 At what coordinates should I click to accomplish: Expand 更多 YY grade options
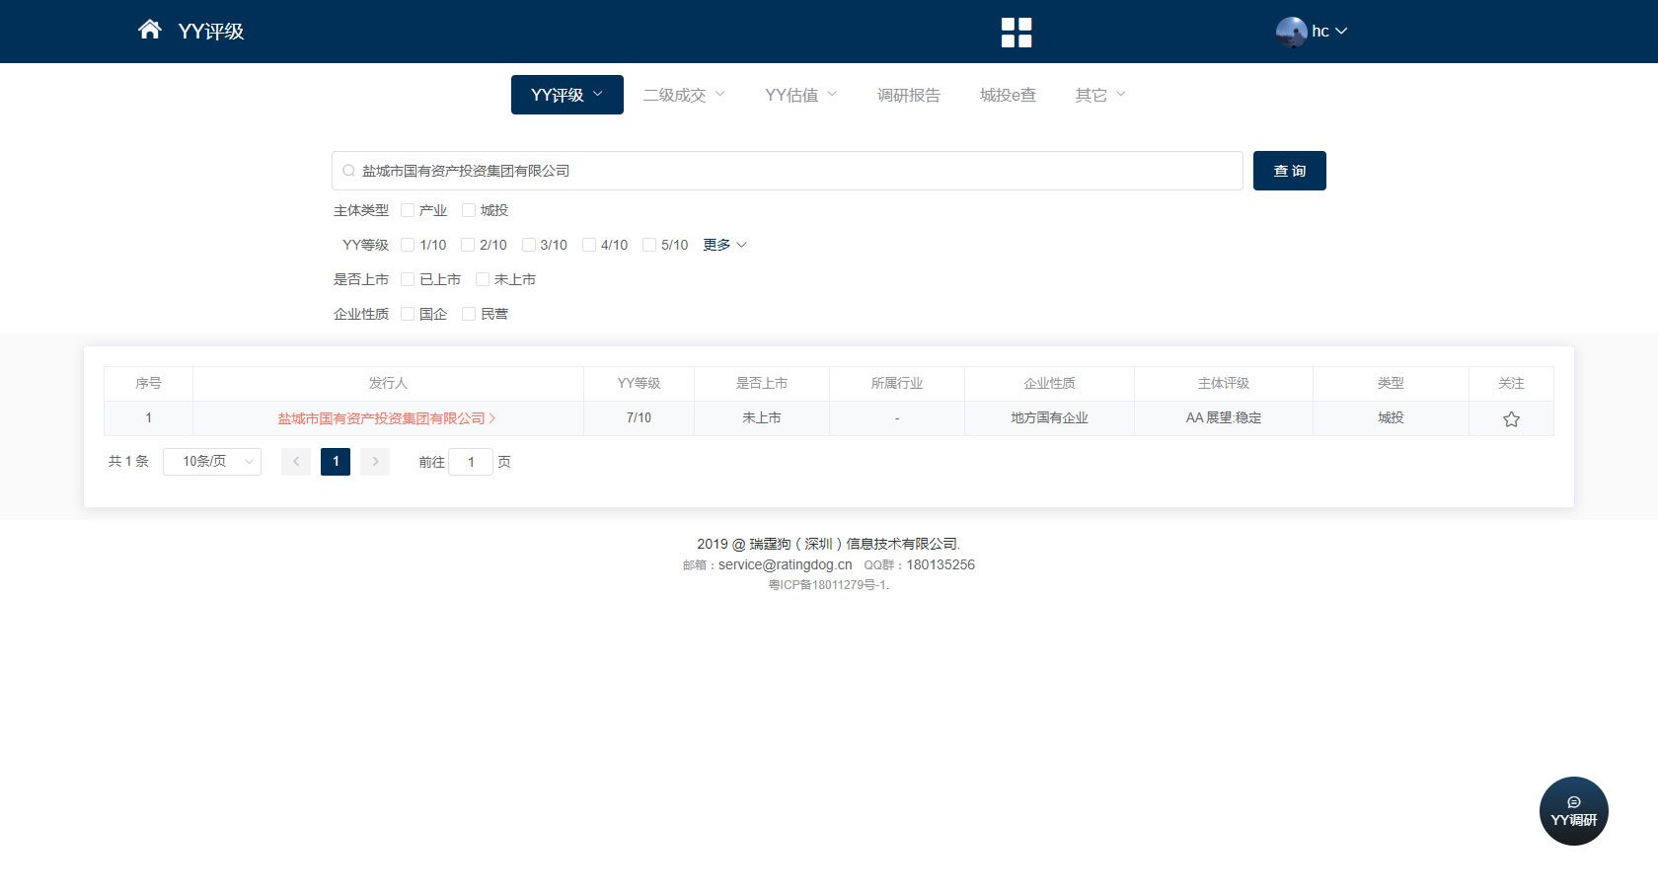click(724, 245)
